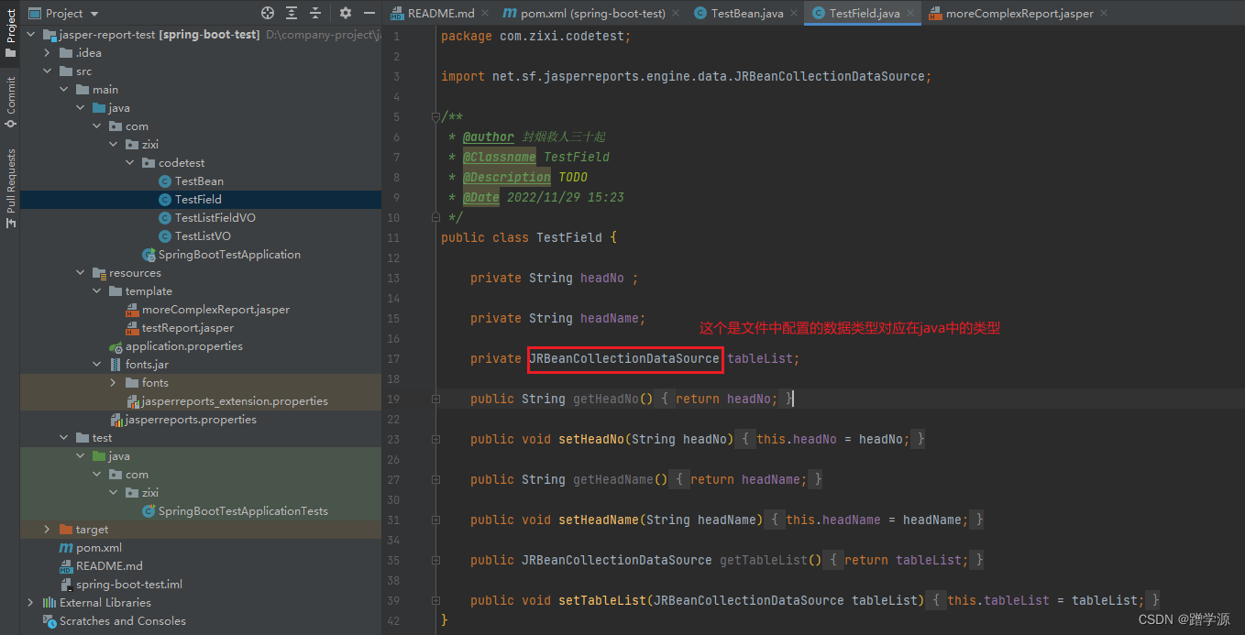Image resolution: width=1245 pixels, height=635 pixels.
Task: Collapse the template folder
Action: pos(96,291)
